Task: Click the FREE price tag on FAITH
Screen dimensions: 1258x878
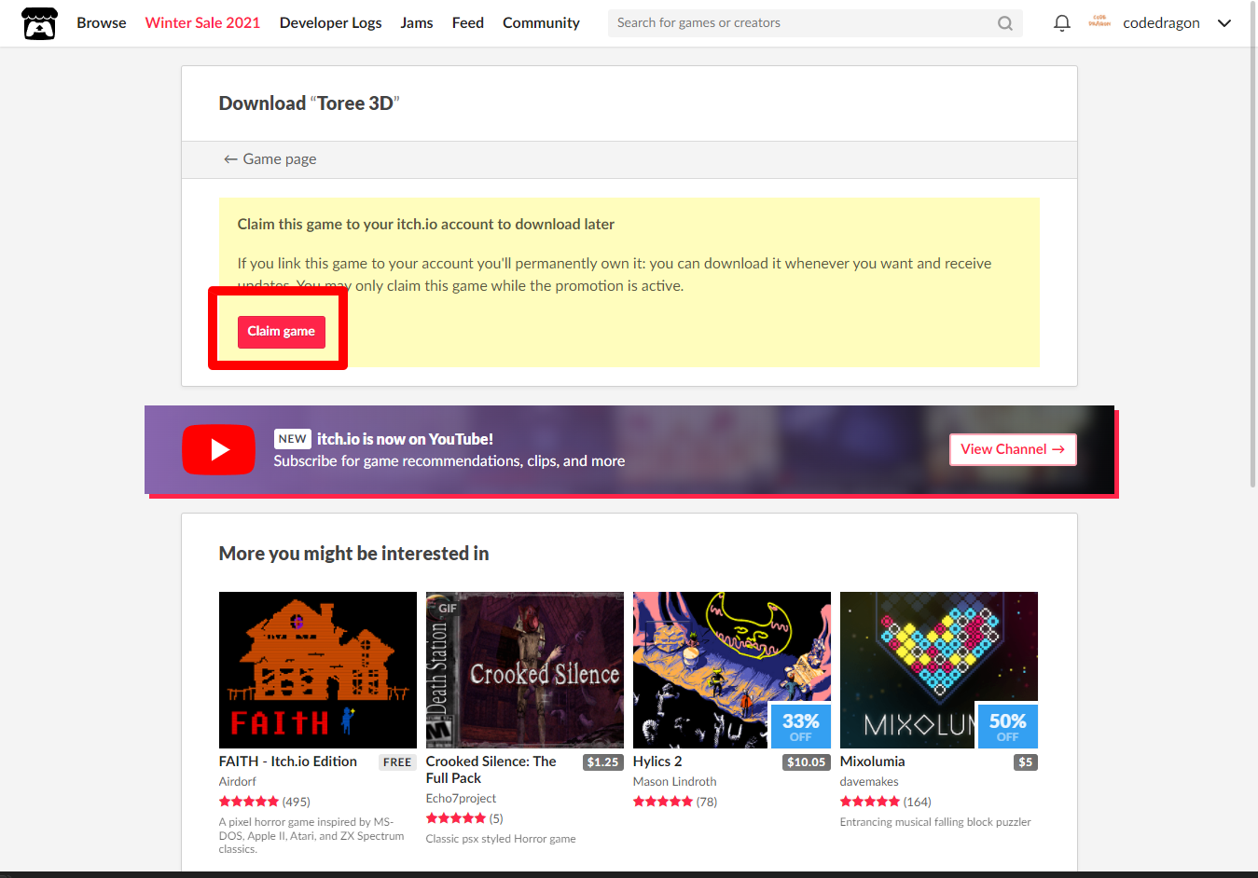Action: tap(397, 762)
